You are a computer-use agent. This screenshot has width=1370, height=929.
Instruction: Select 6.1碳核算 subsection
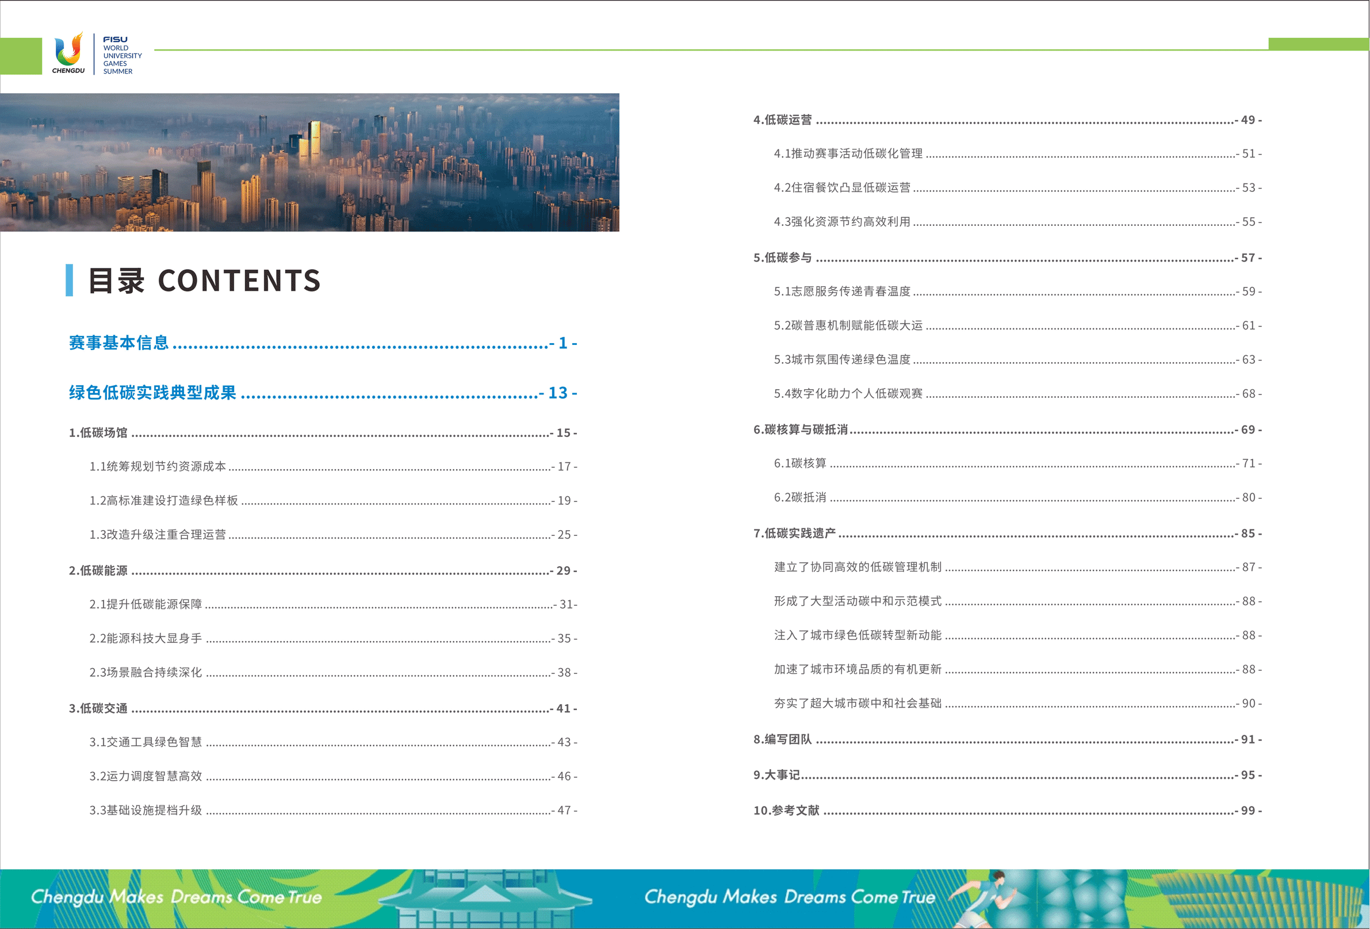tap(1017, 463)
